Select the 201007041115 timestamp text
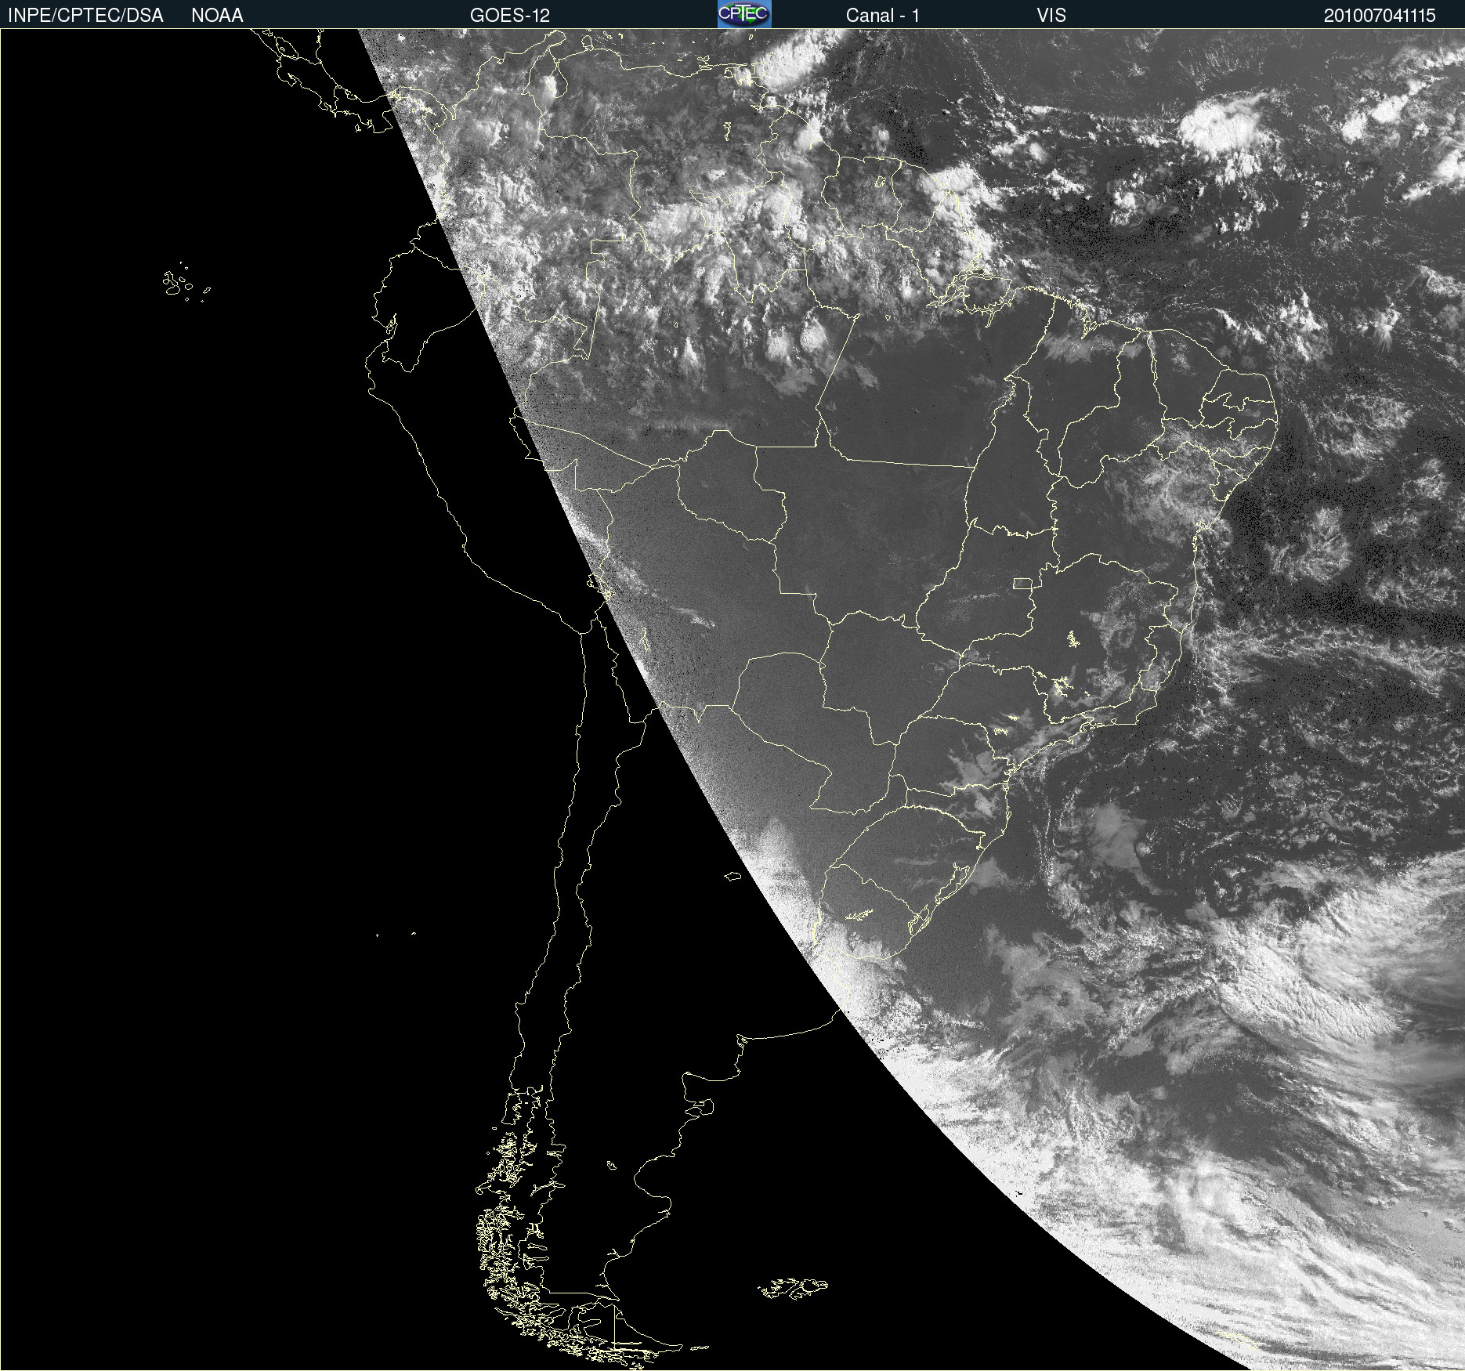1465x1371 pixels. coord(1380,16)
